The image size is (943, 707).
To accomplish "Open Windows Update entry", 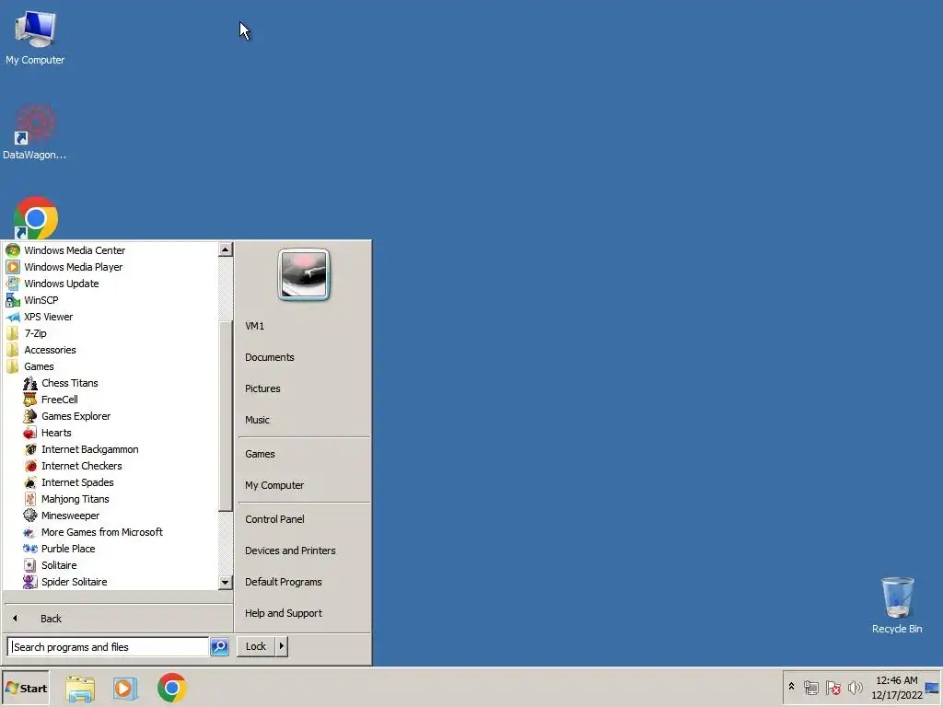I will [62, 284].
